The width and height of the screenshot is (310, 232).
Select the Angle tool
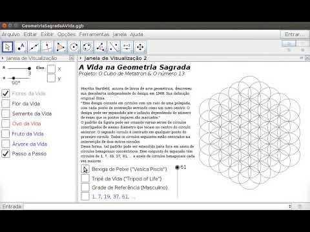(101, 47)
